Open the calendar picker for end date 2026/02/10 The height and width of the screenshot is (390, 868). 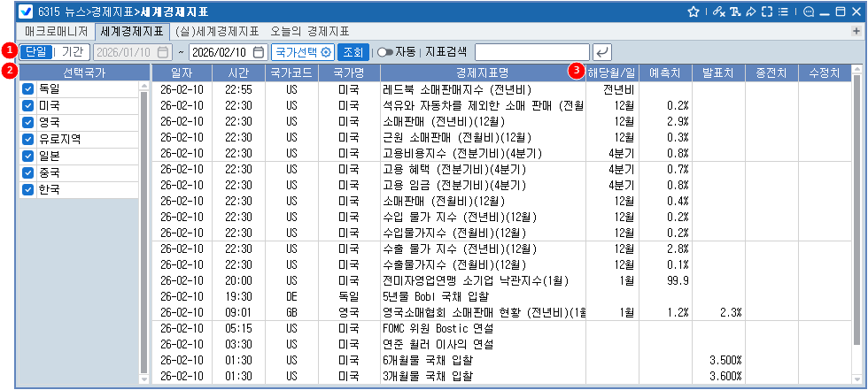pyautogui.click(x=258, y=52)
